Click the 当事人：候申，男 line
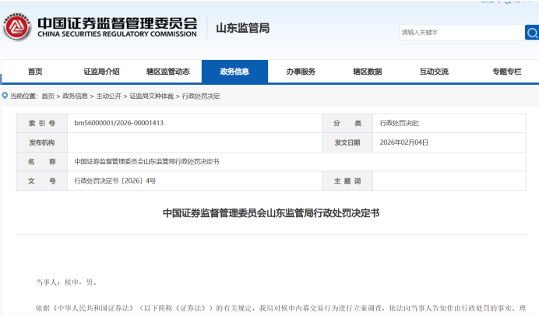Image resolution: width=539 pixels, height=316 pixels. coord(66,283)
